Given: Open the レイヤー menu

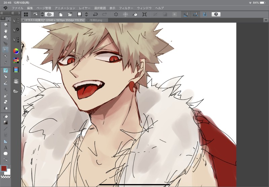Looking at the screenshot, I should 85,8.
